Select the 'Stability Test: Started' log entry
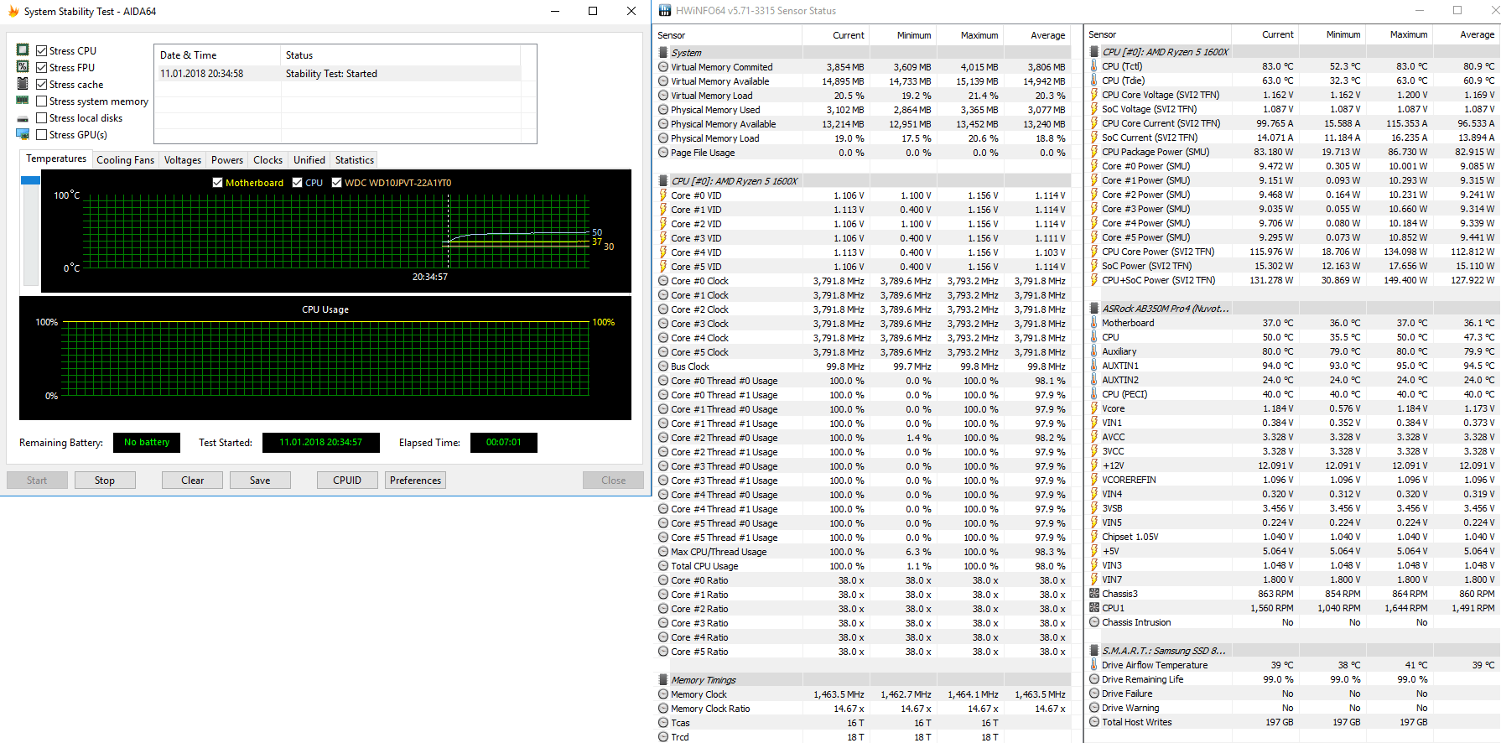Screen dimensions: 1501x743 pos(338,74)
